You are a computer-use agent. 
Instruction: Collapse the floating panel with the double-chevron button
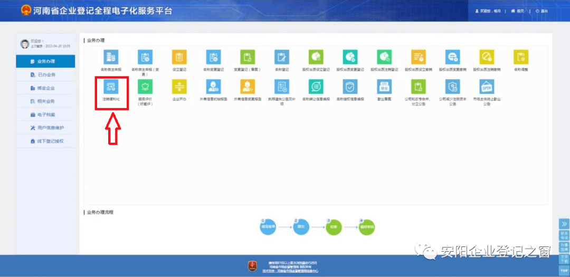tap(564, 224)
